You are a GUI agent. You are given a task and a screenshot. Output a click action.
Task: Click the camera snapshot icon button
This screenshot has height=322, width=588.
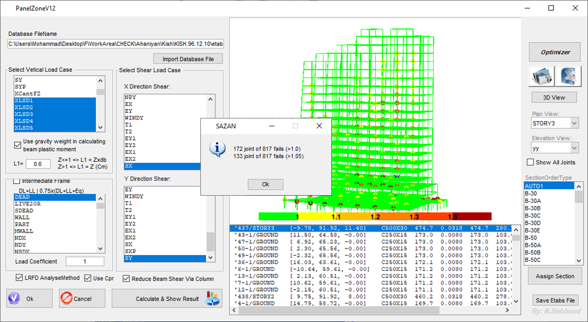point(542,76)
